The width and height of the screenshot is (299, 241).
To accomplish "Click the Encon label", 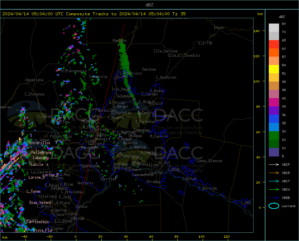I will (x=219, y=28).
